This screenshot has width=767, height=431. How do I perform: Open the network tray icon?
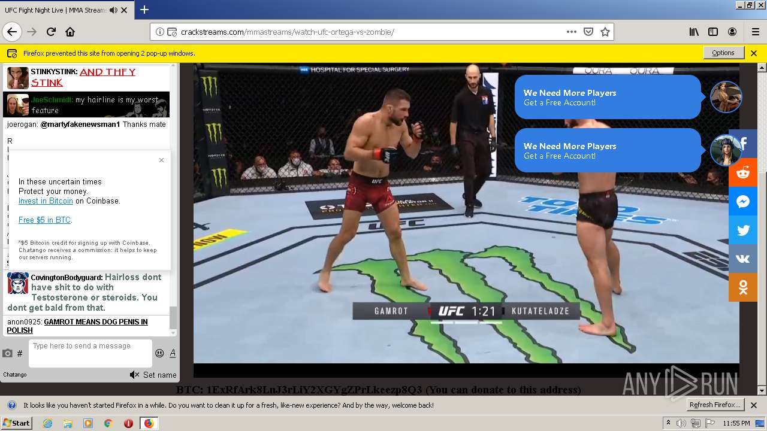[696, 423]
